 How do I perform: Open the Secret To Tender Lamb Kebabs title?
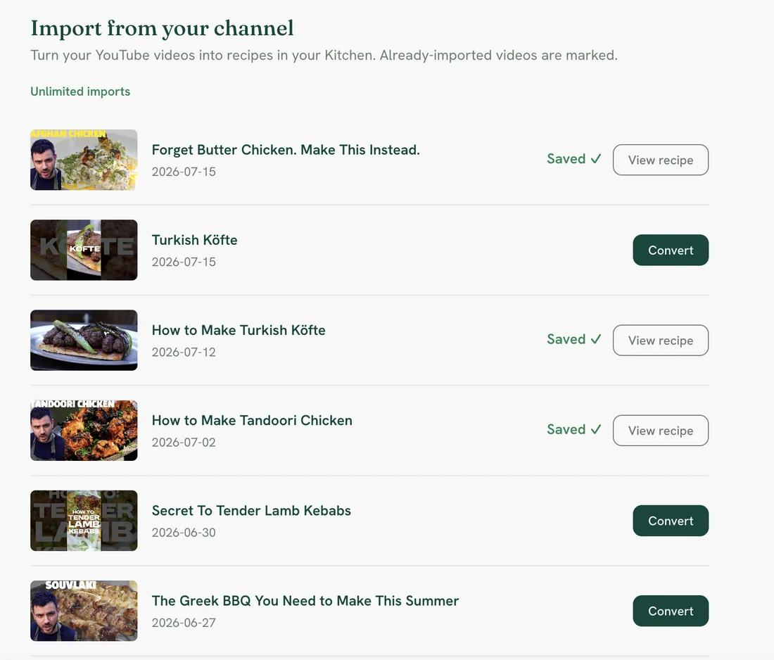251,510
